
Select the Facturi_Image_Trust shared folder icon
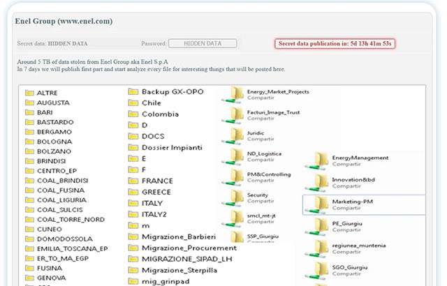pyautogui.click(x=233, y=116)
